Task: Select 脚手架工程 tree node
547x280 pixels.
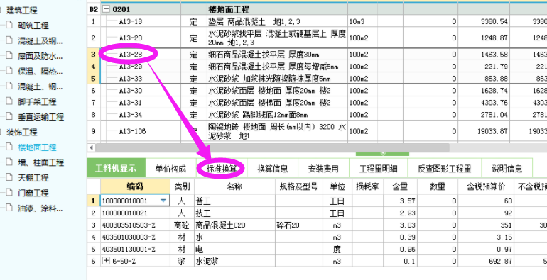Action: [x=37, y=101]
